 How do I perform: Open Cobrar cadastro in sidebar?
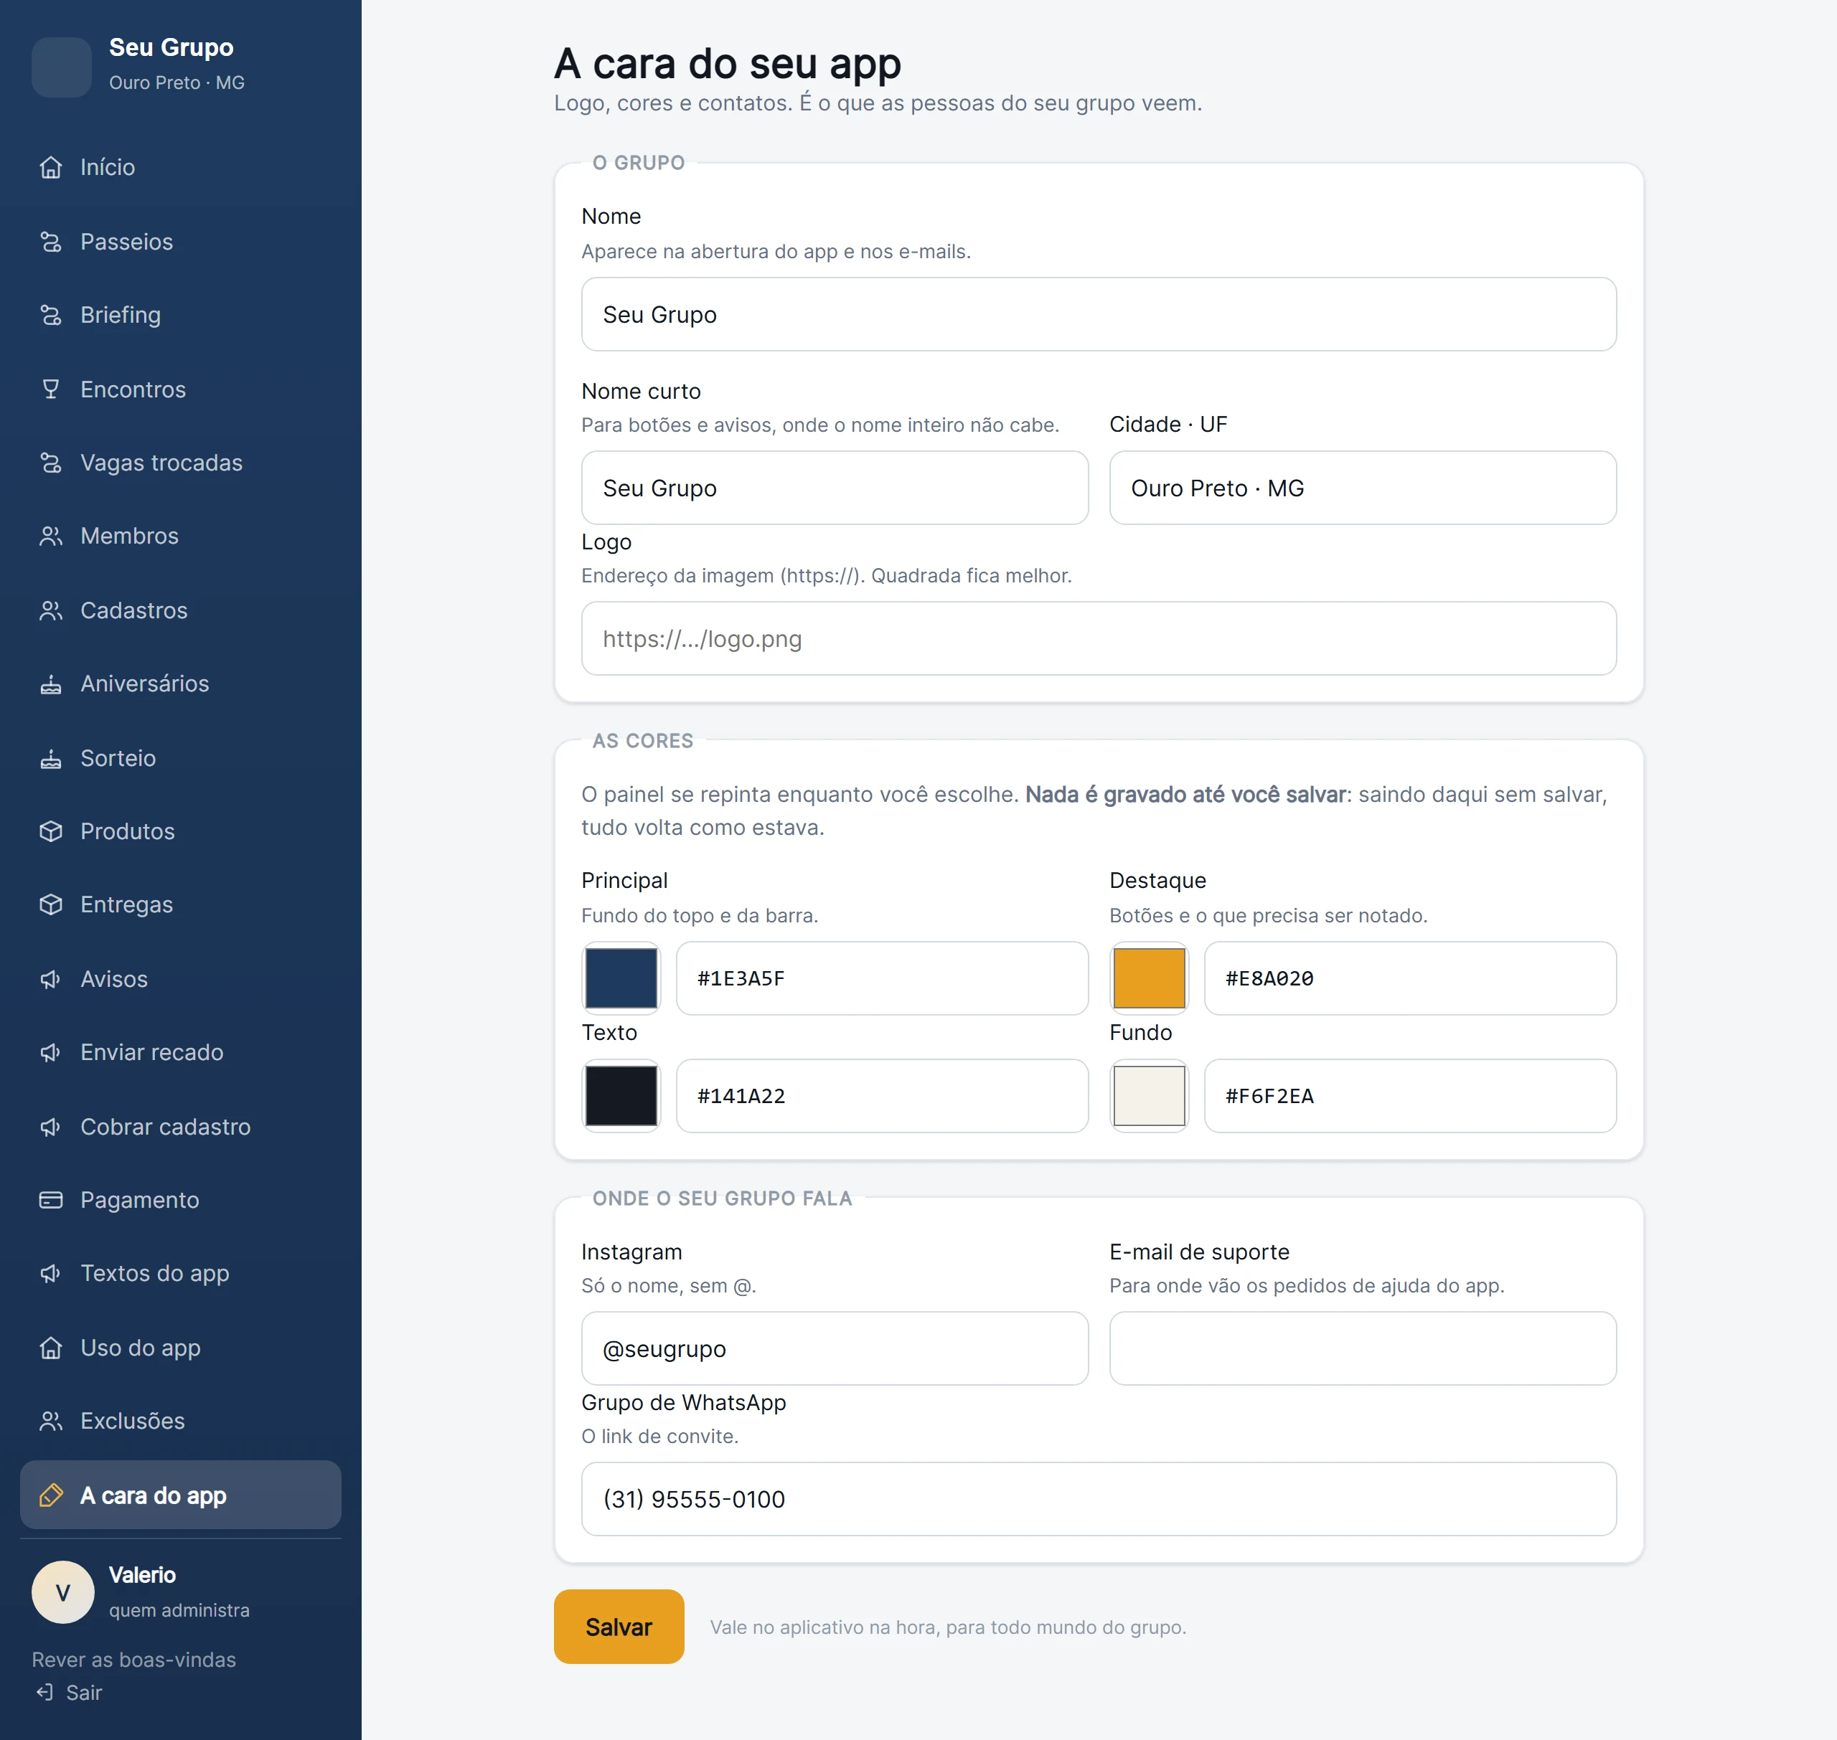point(180,1127)
